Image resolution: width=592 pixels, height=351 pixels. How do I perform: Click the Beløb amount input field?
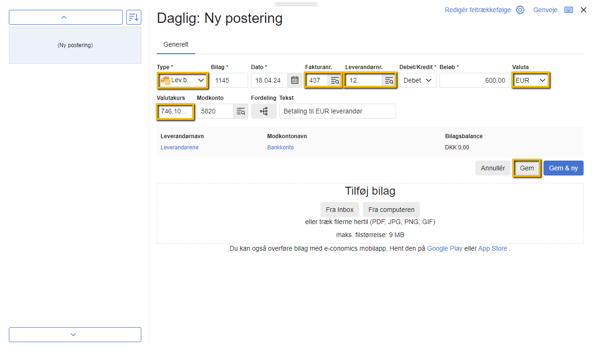[x=474, y=80]
